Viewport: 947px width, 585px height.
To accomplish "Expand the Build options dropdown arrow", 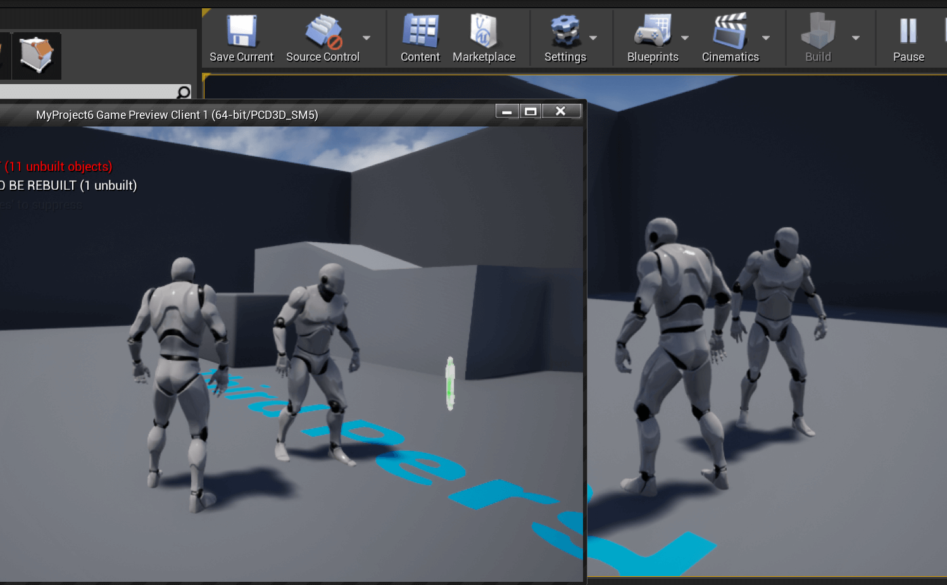I will coord(856,38).
